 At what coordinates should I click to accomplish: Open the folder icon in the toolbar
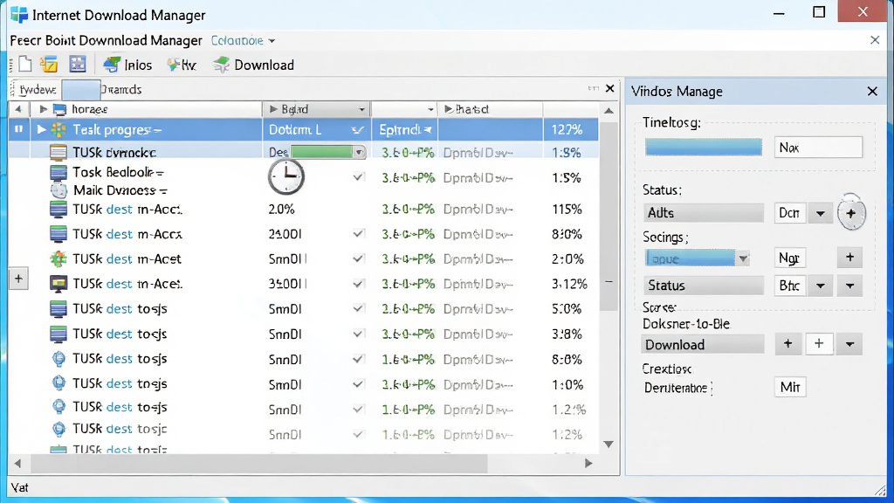coord(49,65)
